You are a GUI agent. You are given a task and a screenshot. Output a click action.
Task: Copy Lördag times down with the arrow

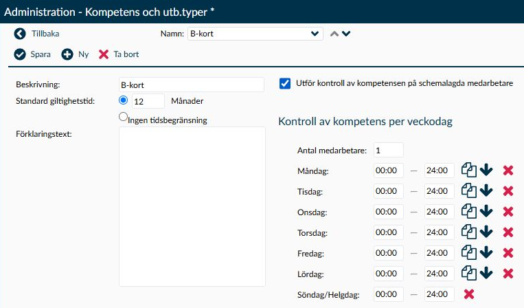coord(486,273)
